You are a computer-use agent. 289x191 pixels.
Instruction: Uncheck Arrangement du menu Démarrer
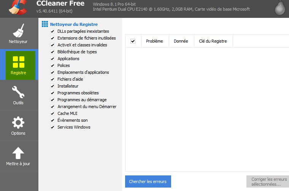click(52, 107)
